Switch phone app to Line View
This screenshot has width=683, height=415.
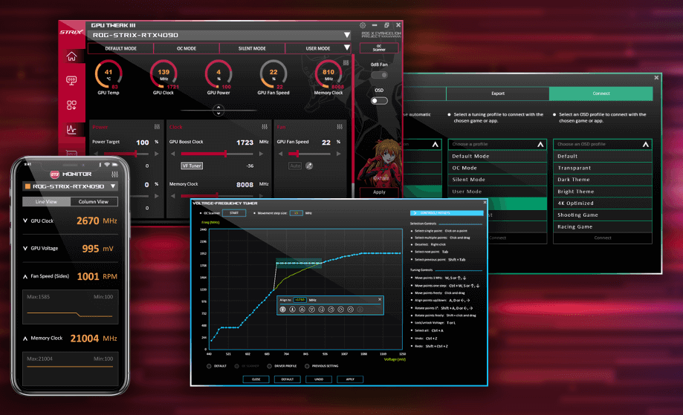coord(46,201)
